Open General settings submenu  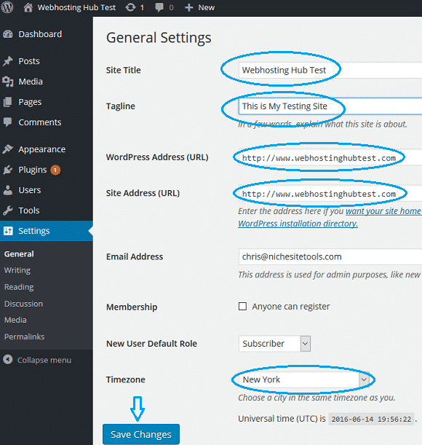coord(19,254)
